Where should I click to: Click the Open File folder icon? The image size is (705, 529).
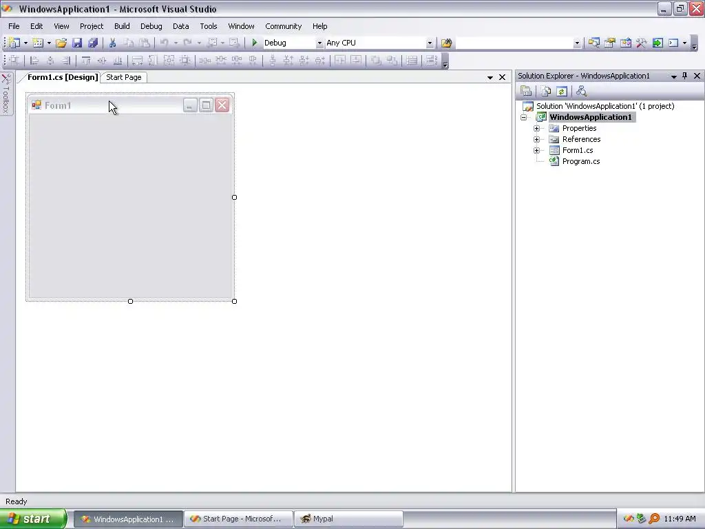tap(61, 43)
